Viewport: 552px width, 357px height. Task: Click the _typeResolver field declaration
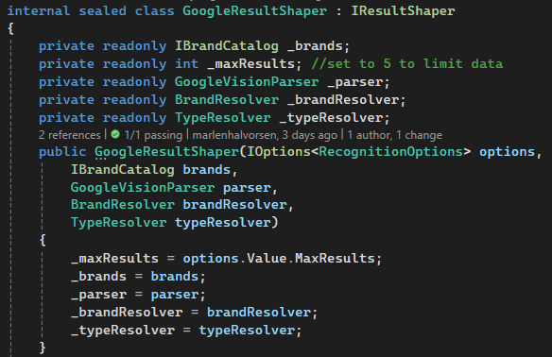[331, 118]
